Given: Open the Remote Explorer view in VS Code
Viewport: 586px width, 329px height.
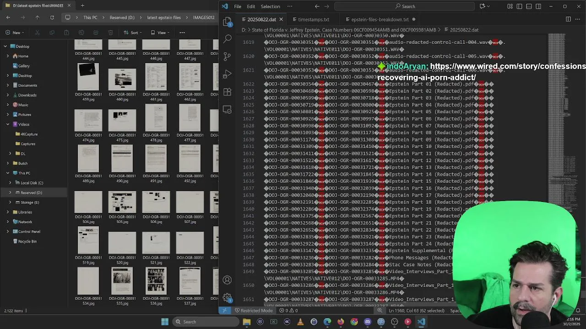Looking at the screenshot, I should tap(228, 110).
